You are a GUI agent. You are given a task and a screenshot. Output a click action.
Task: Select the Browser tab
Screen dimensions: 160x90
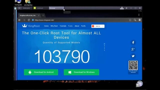coord(56,8)
